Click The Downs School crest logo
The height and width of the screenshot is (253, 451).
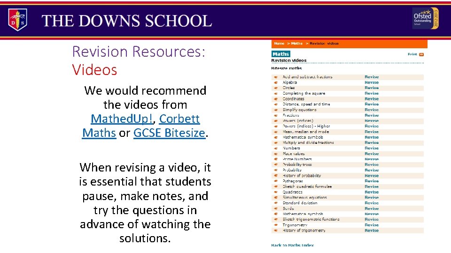click(x=17, y=20)
